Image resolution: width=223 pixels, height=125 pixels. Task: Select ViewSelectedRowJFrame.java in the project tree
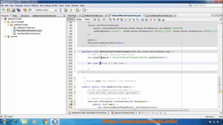click(x=29, y=34)
